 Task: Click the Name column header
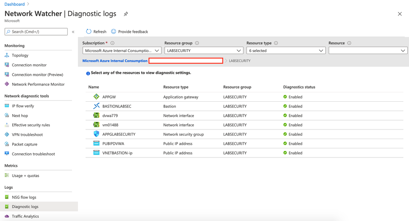click(93, 87)
